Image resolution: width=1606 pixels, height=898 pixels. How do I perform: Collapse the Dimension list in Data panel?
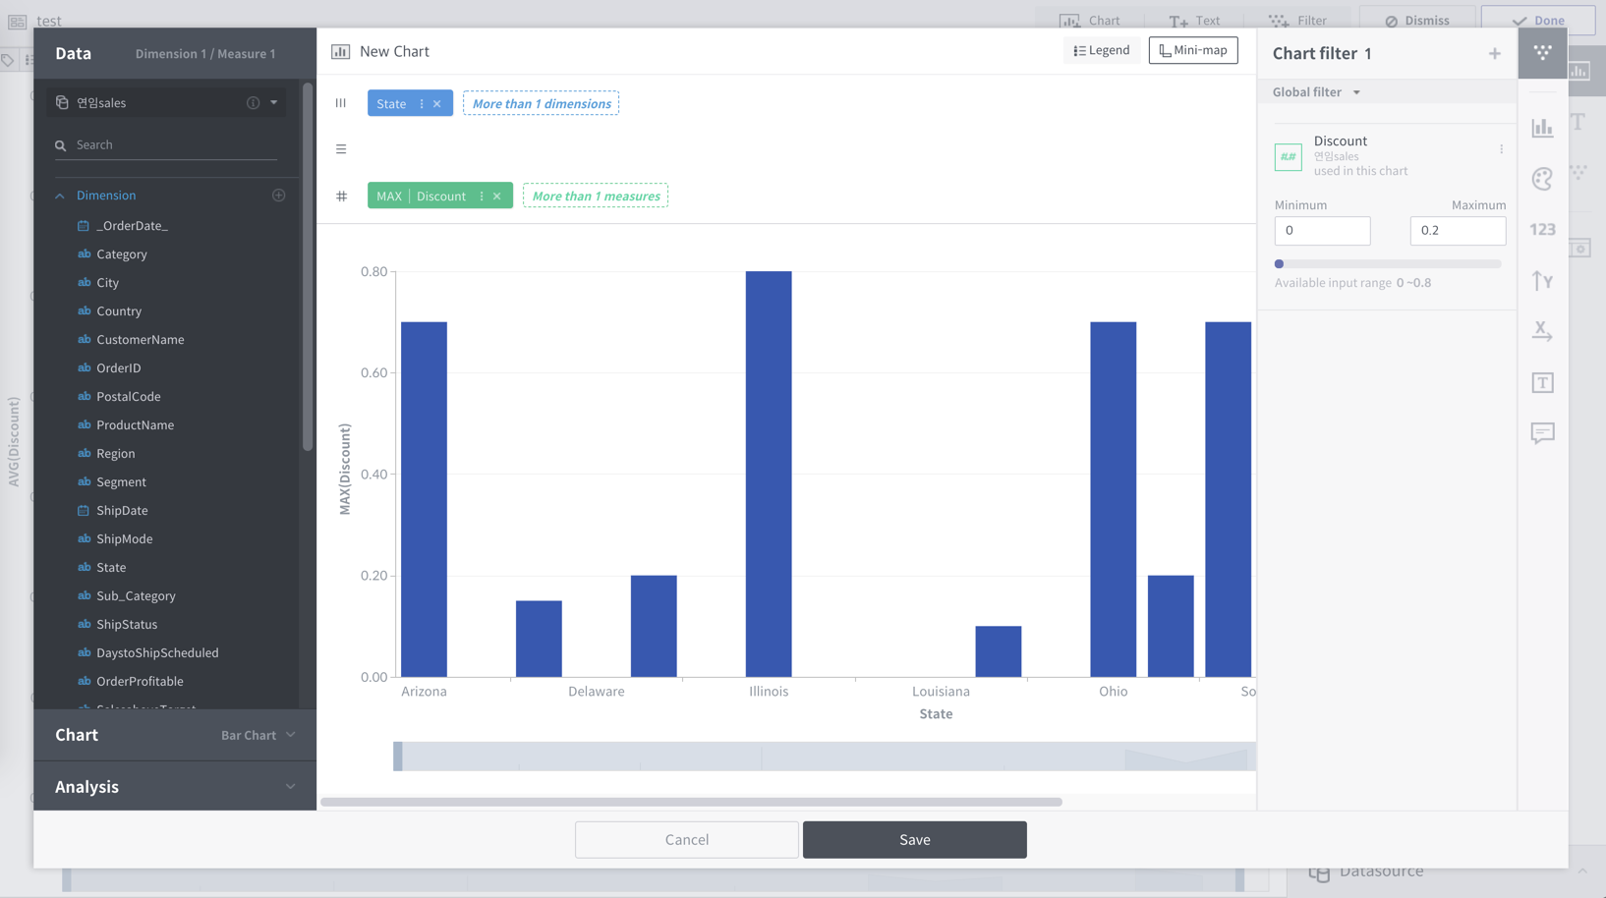[x=59, y=195]
